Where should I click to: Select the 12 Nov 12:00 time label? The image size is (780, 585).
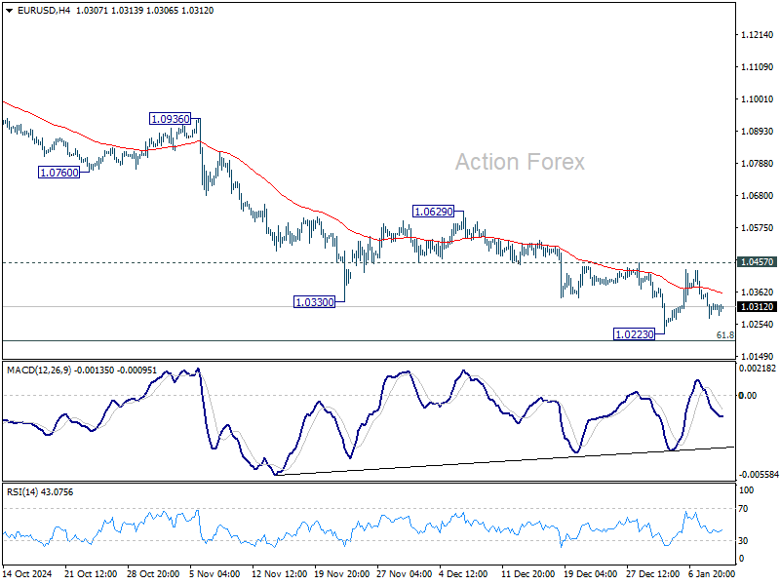coord(279,574)
